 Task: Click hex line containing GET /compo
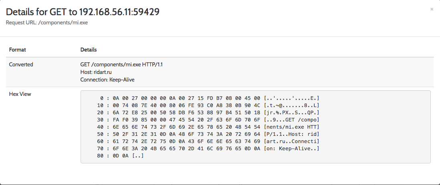point(208,120)
